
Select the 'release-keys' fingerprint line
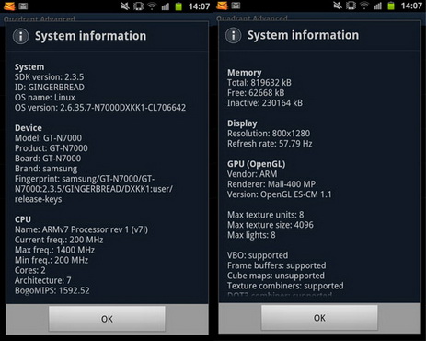coord(38,199)
